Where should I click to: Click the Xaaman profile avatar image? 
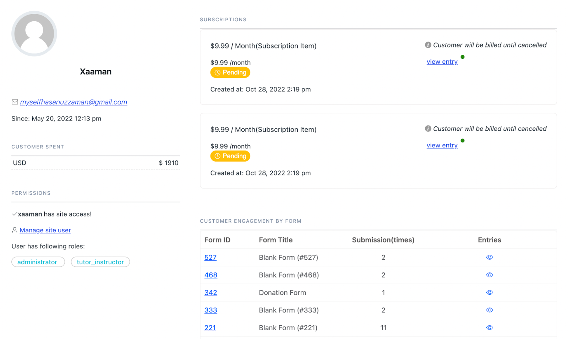click(x=34, y=34)
